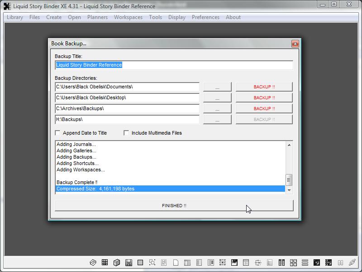Toggle Include Multimedia Files checkbox
The height and width of the screenshot is (272, 362).
[126, 133]
